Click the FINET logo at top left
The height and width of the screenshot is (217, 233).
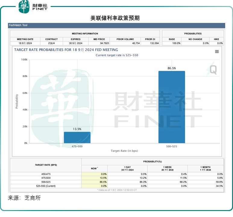pyautogui.click(x=33, y=7)
